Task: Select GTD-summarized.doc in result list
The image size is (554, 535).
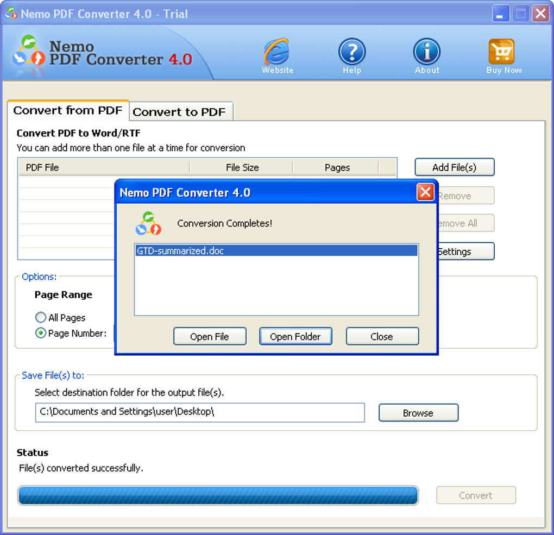Action: 276,250
